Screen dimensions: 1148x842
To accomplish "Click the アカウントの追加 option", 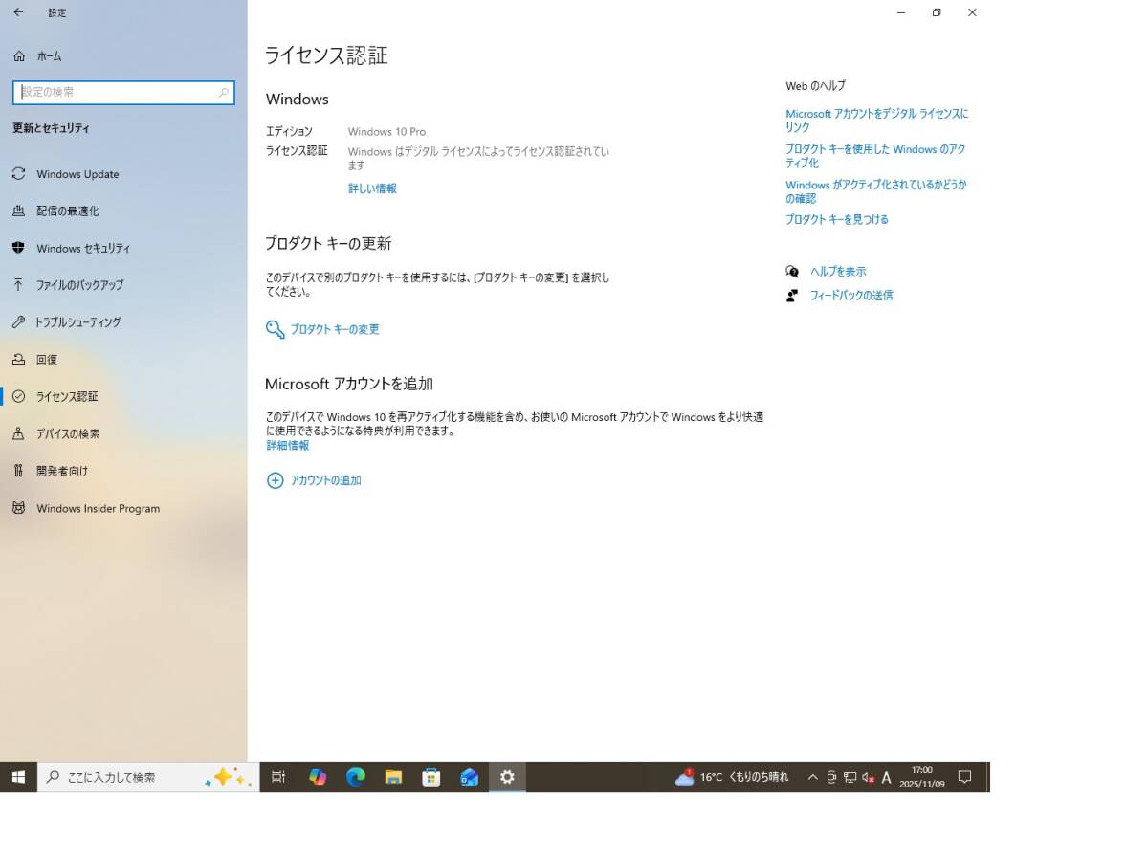I will click(x=323, y=480).
